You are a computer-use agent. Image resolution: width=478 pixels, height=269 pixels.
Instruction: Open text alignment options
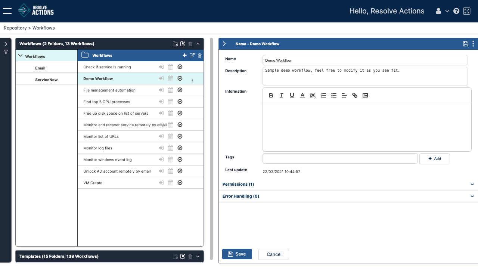[344, 95]
